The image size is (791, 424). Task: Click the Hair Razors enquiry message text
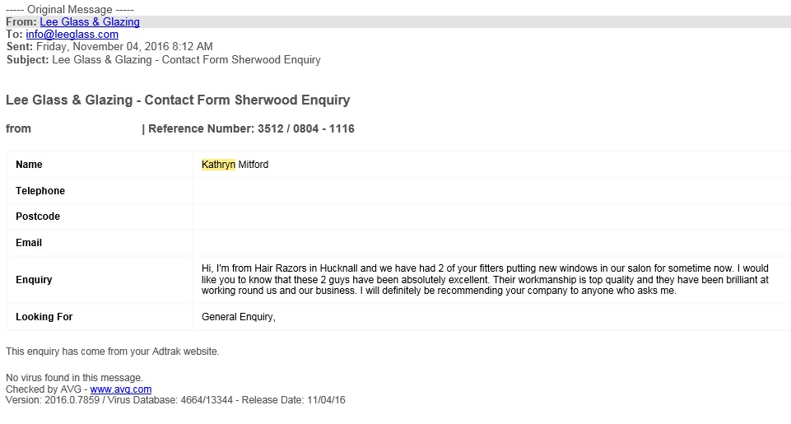(484, 280)
